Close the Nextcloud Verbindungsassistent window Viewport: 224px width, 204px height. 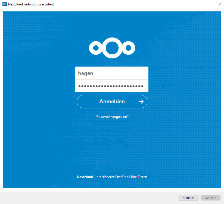coord(220,4)
